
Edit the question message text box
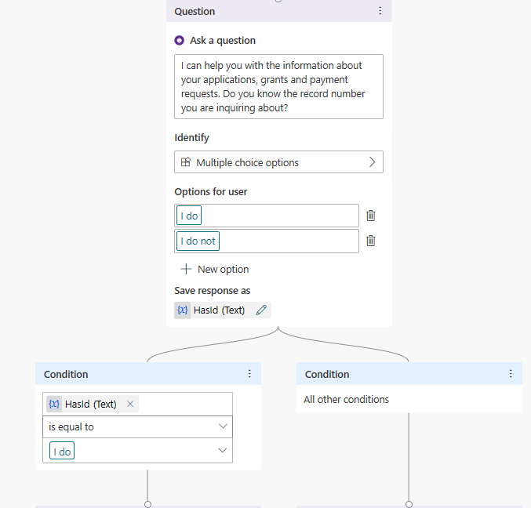click(278, 87)
